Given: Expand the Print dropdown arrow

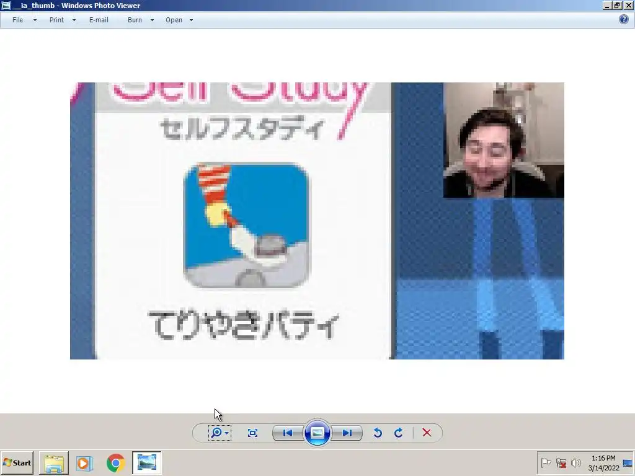Looking at the screenshot, I should [74, 20].
